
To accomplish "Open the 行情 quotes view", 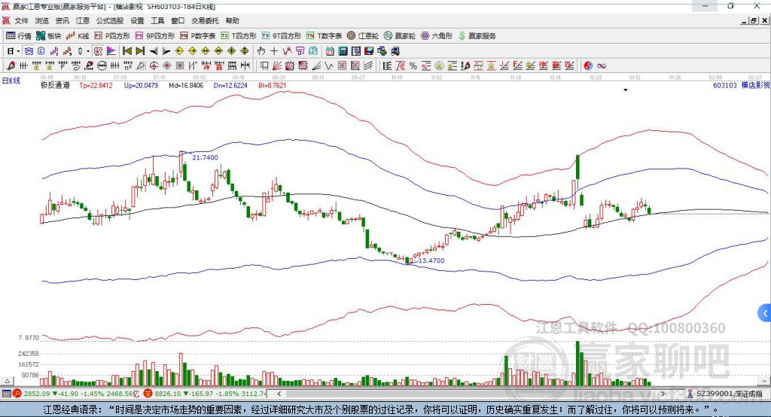I will 18,36.
